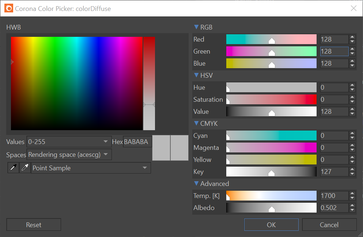
Task: Click the Reset button
Action: tap(34, 225)
